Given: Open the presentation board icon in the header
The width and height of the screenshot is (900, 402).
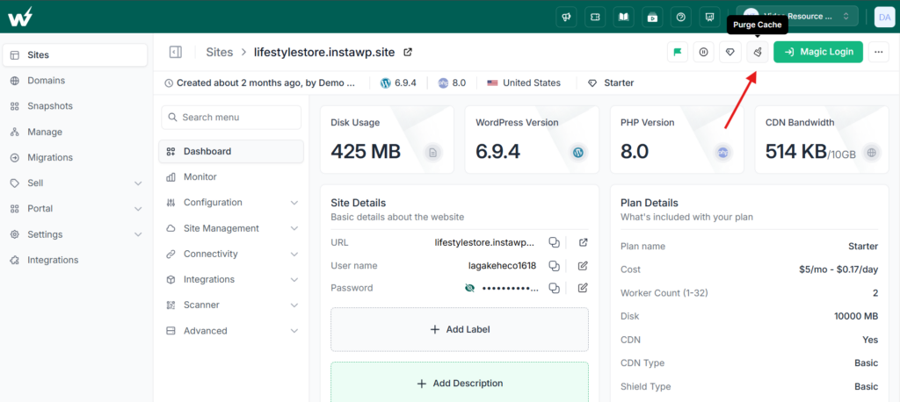Looking at the screenshot, I should point(709,17).
